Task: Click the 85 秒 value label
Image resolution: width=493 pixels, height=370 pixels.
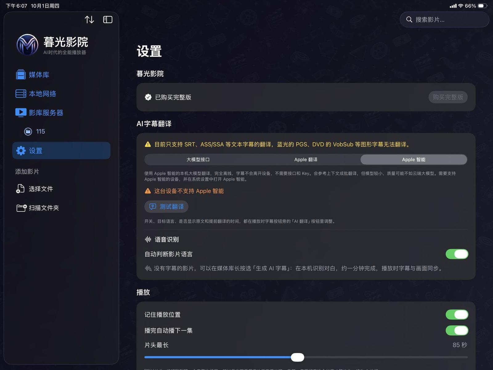Action: 460,345
